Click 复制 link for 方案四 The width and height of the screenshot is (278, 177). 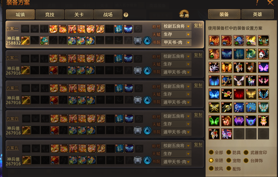198,115
